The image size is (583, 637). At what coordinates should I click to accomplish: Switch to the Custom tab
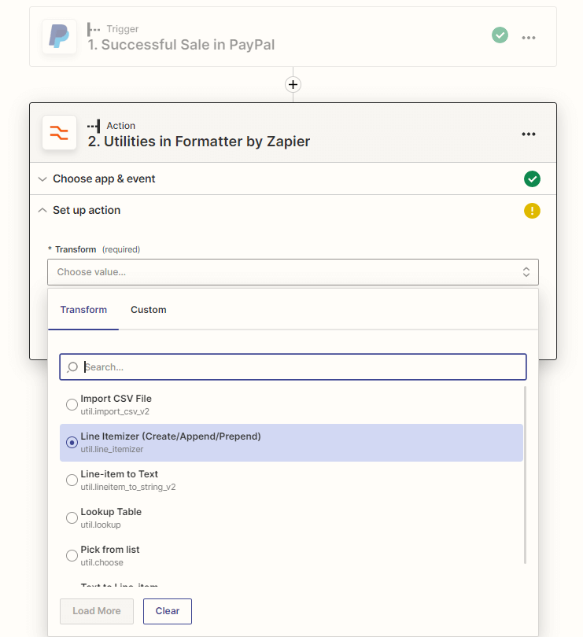[149, 310]
